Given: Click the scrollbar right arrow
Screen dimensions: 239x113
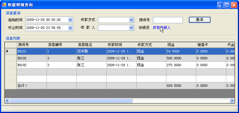Looking at the screenshot, I should click(232, 100).
